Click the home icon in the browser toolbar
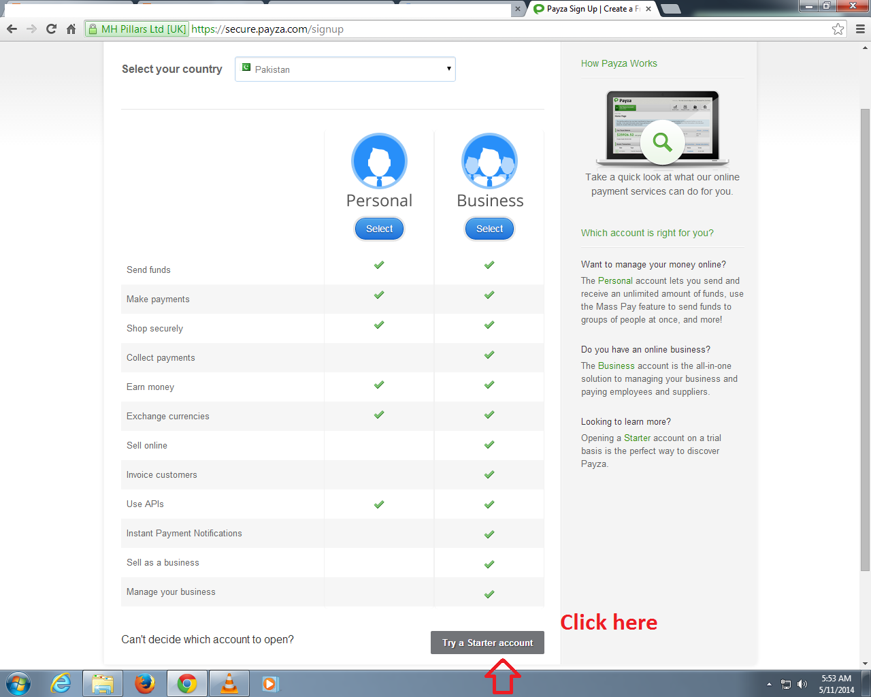The image size is (871, 697). coord(71,29)
